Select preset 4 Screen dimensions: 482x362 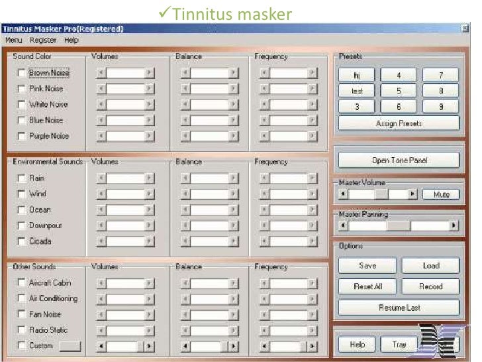[399, 76]
